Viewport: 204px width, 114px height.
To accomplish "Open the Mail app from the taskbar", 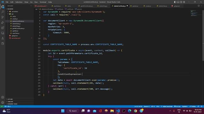I will click(x=95, y=111).
